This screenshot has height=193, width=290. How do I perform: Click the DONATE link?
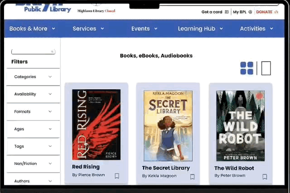(264, 12)
